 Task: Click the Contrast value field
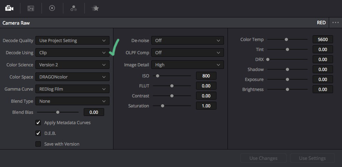coord(206,96)
